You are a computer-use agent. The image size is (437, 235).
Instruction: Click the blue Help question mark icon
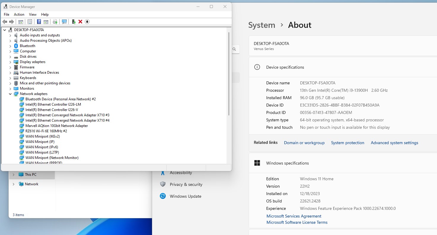(x=39, y=22)
